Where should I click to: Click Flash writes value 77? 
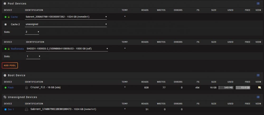click(164, 88)
